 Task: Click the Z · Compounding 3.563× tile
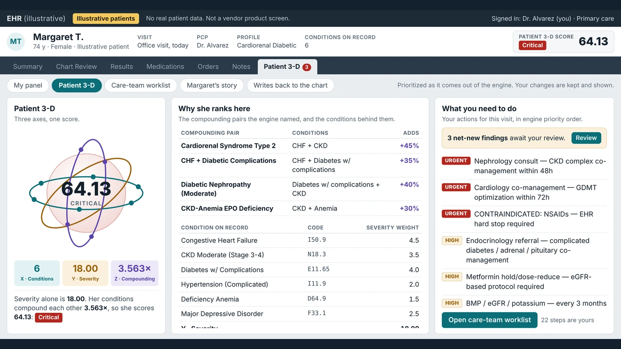[x=135, y=273]
